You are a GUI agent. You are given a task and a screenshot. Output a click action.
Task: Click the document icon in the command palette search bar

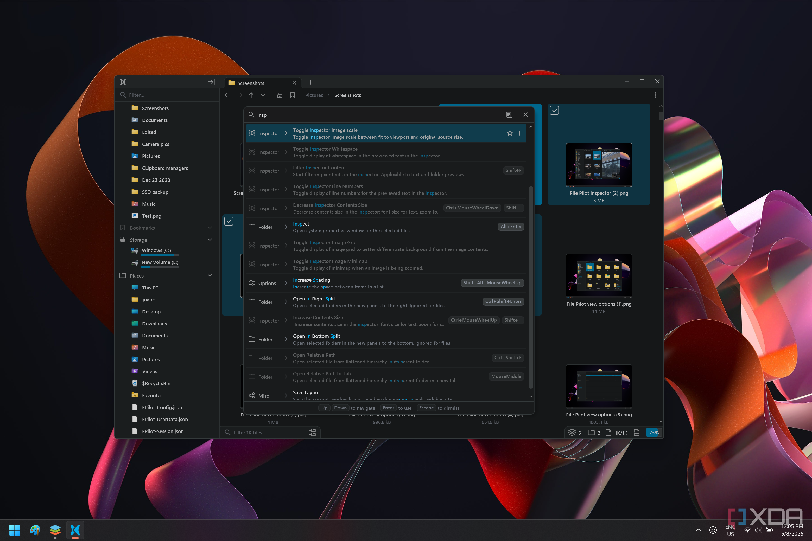(509, 115)
